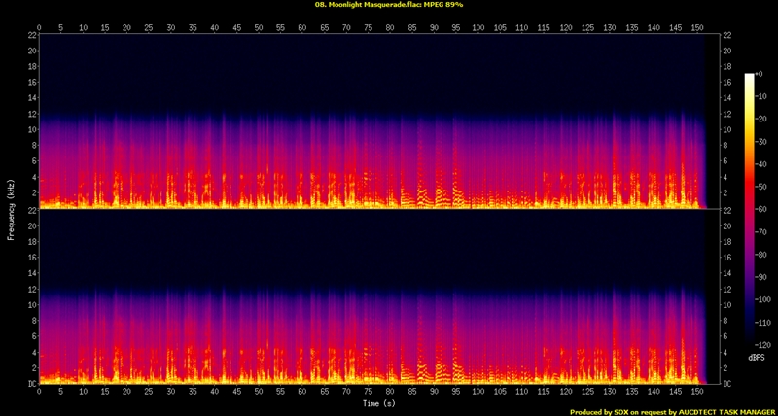Click the 125 mark on bottom time axis
This screenshot has height=416, width=778.
(x=587, y=392)
